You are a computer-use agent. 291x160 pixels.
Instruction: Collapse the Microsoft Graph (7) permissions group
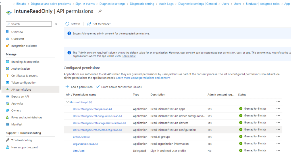68,102
